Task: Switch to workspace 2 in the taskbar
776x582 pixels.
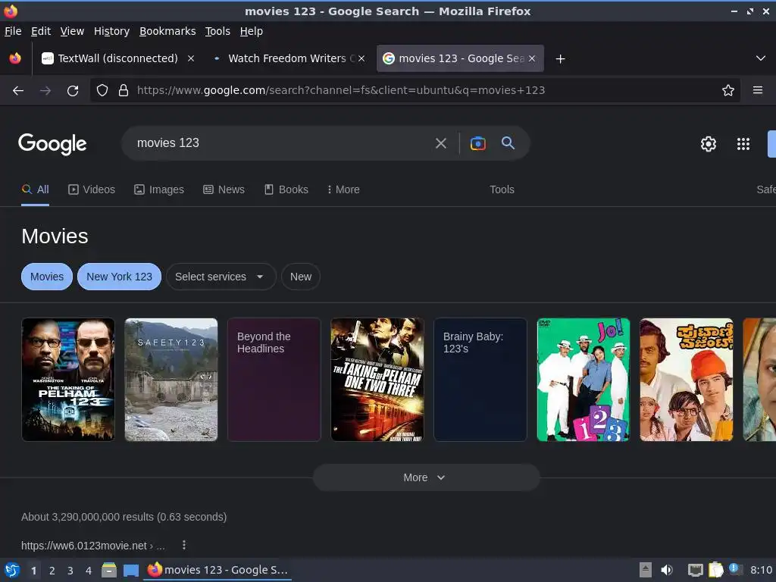Action: click(52, 571)
